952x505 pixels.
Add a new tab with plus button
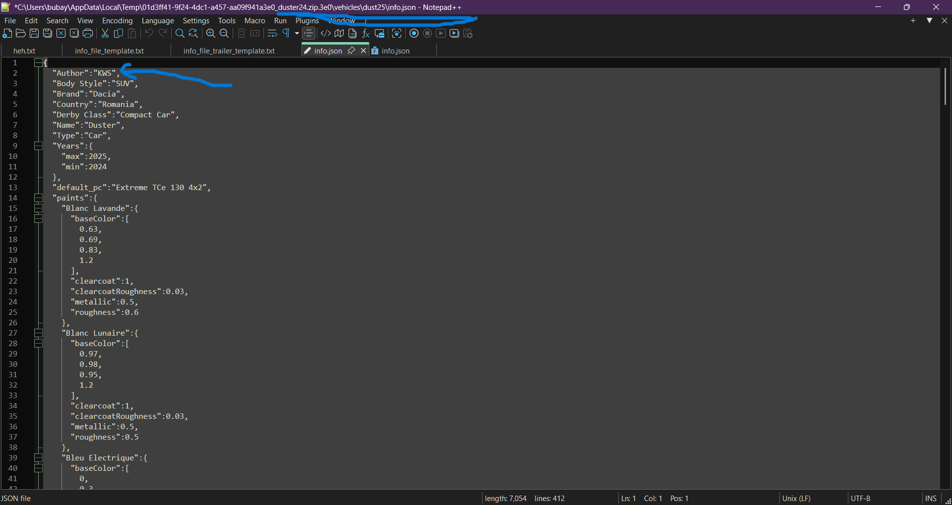(913, 20)
